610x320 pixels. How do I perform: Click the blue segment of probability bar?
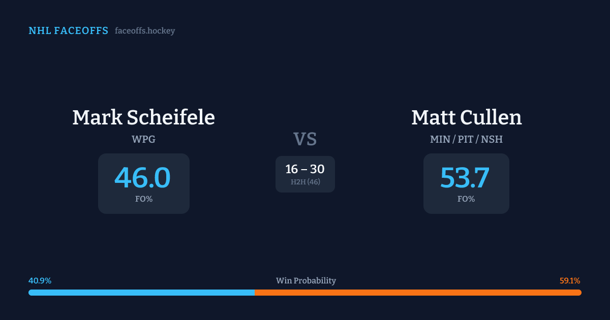[x=141, y=293]
